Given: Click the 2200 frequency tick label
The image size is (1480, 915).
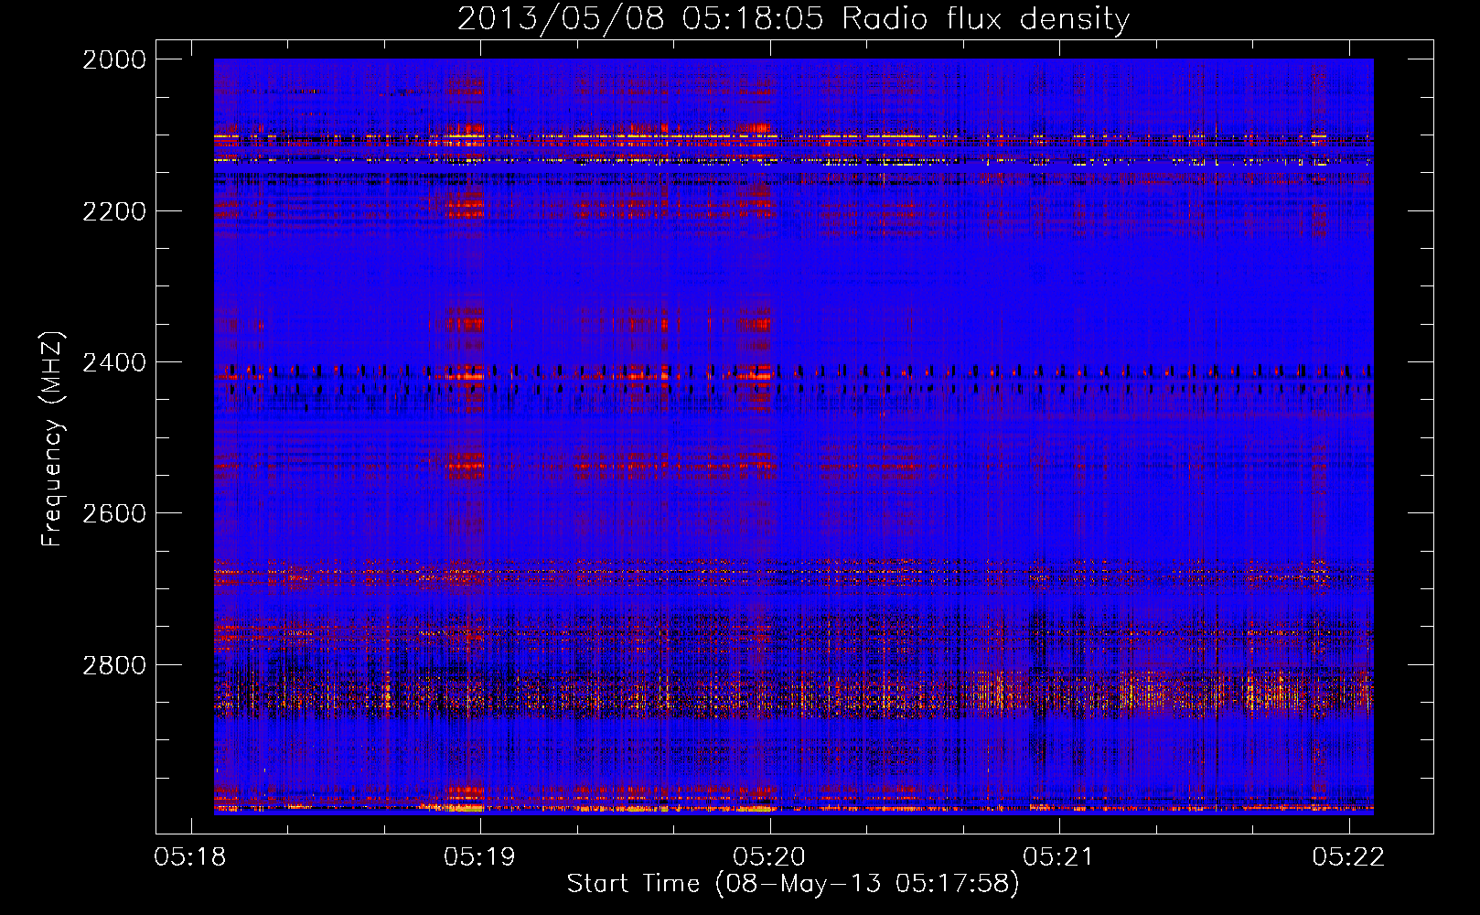Looking at the screenshot, I should (114, 211).
